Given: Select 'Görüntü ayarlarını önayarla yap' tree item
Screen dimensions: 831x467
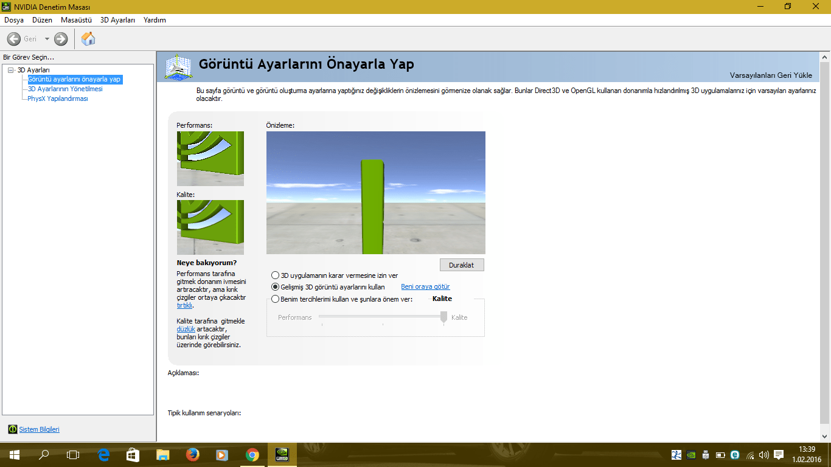Looking at the screenshot, I should pos(75,79).
